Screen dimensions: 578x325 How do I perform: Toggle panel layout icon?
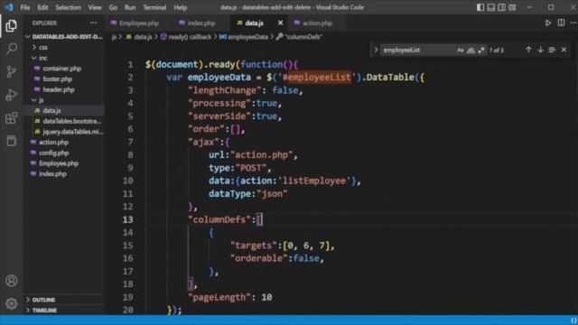coord(491,7)
